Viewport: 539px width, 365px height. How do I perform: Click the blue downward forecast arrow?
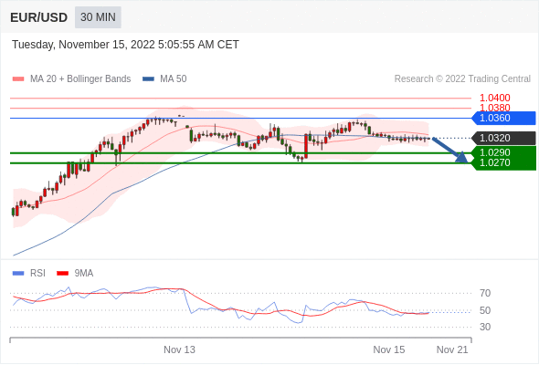[450, 150]
